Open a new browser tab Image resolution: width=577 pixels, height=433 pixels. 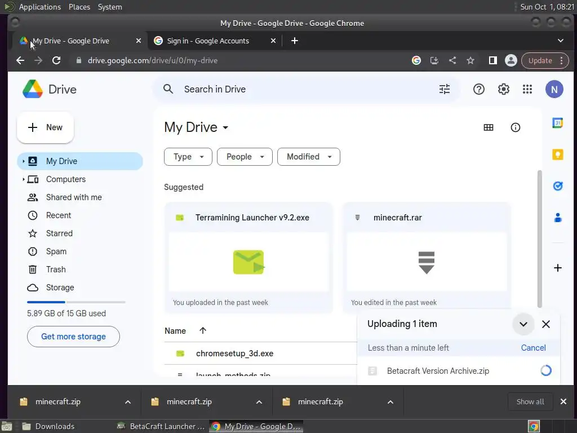point(294,41)
